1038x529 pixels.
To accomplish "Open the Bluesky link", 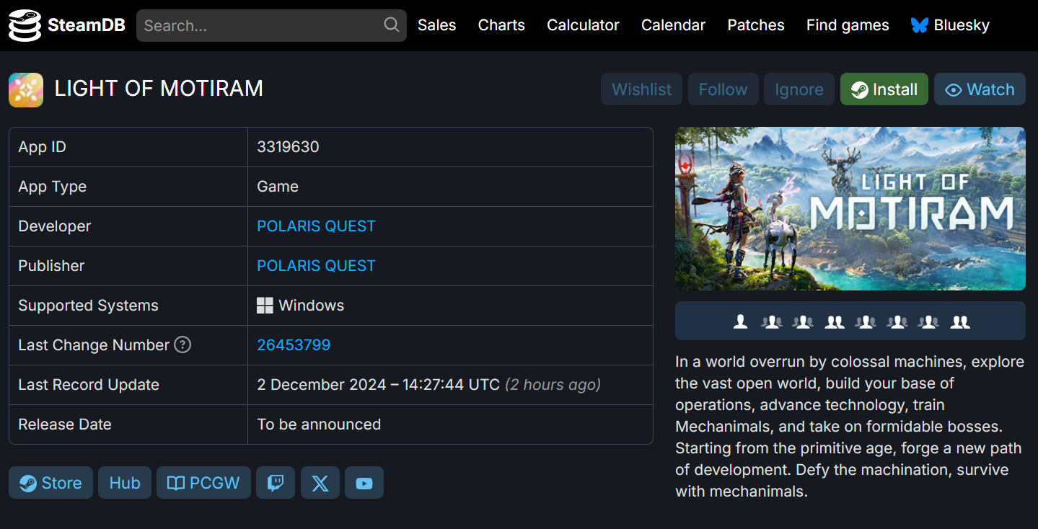I will [x=950, y=25].
